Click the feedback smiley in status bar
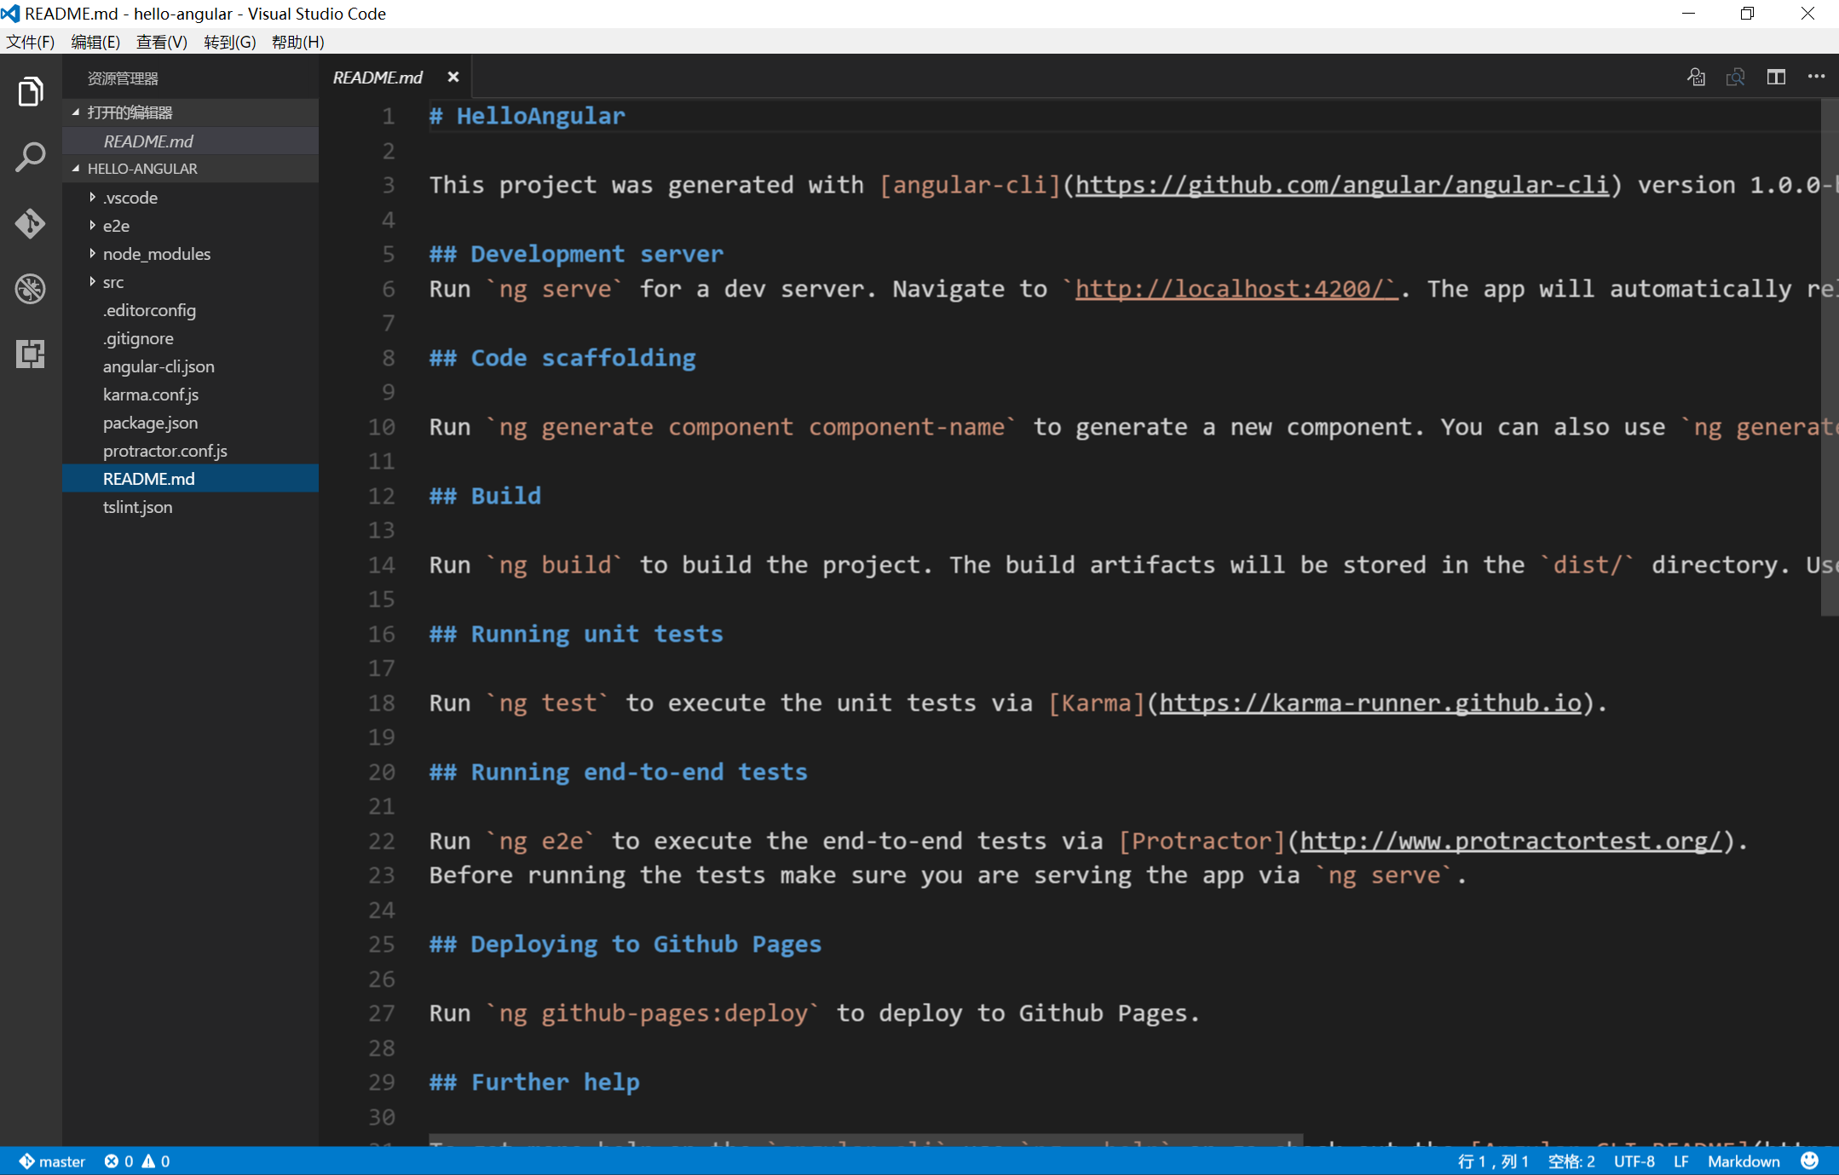The height and width of the screenshot is (1175, 1839). [1810, 1161]
